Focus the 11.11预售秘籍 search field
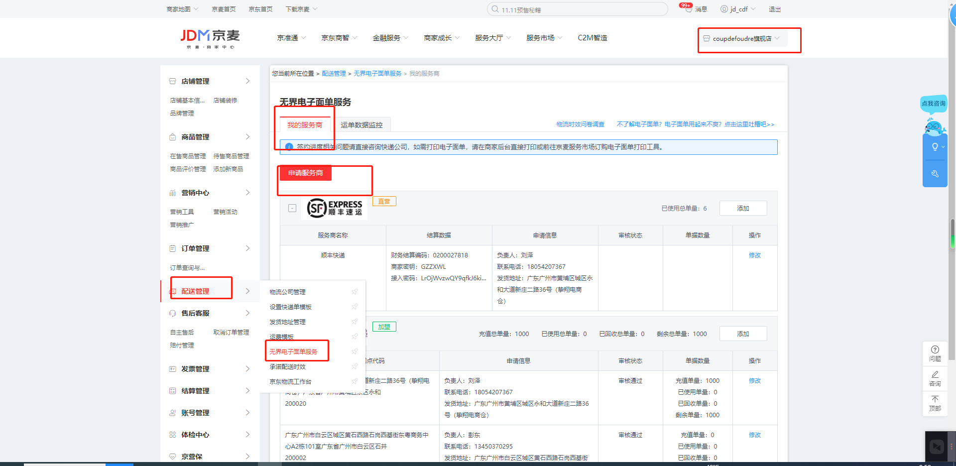Image resolution: width=956 pixels, height=466 pixels. [x=578, y=9]
